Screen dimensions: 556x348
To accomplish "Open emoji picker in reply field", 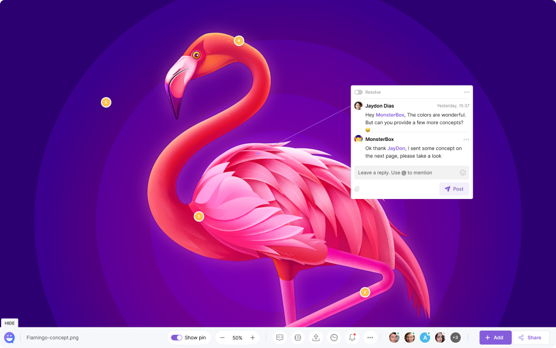I will (x=463, y=173).
